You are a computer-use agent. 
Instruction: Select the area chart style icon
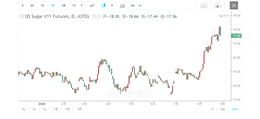92,5
